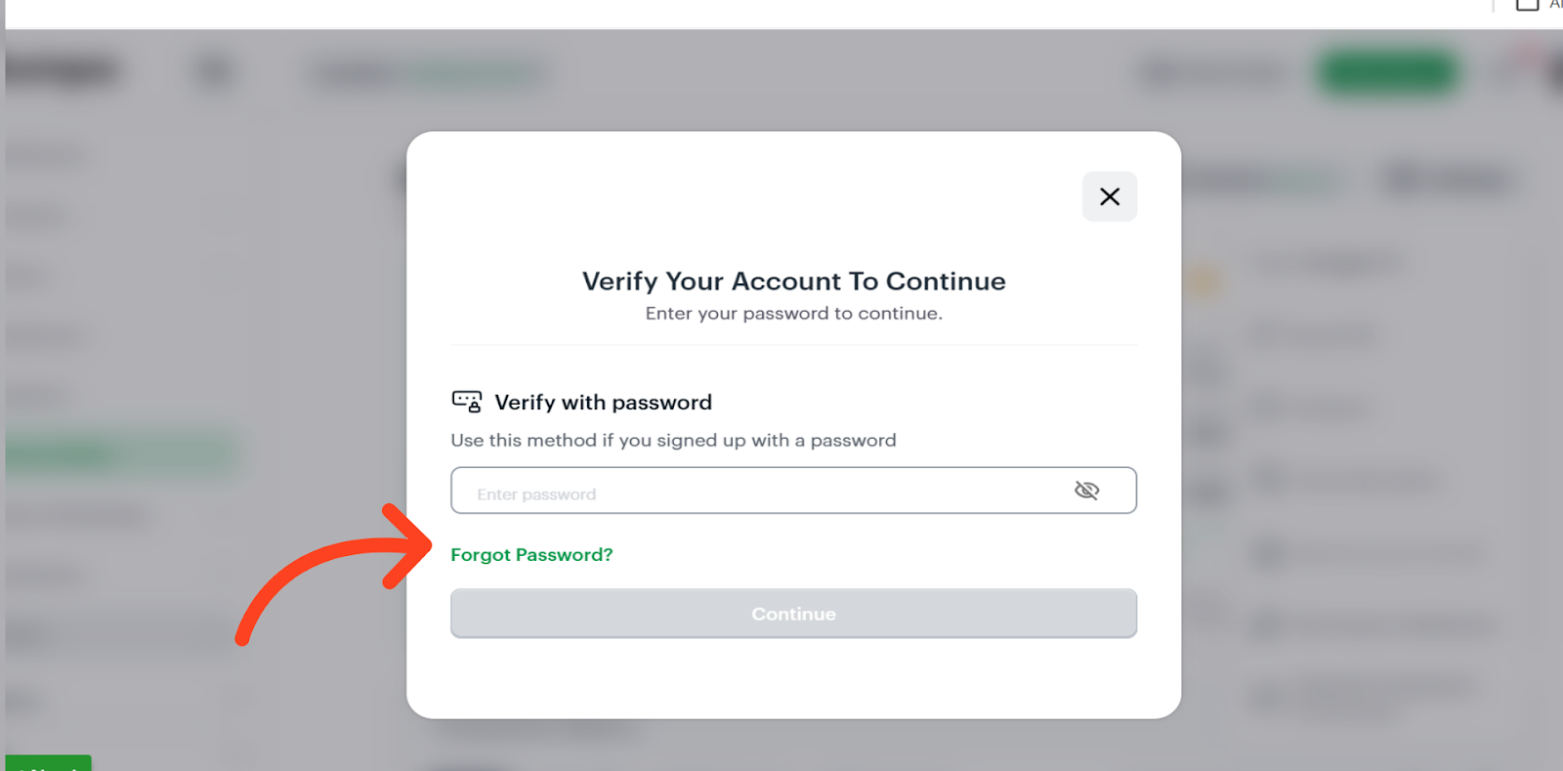Dismiss the verification dialog with the X
Viewport: 1563px width, 771px height.
pos(1109,196)
